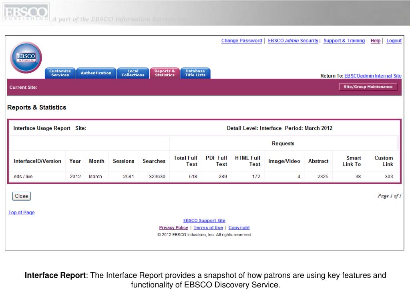This screenshot has height=307, width=410.
Task: Click the Searches column header
Action: pyautogui.click(x=154, y=161)
